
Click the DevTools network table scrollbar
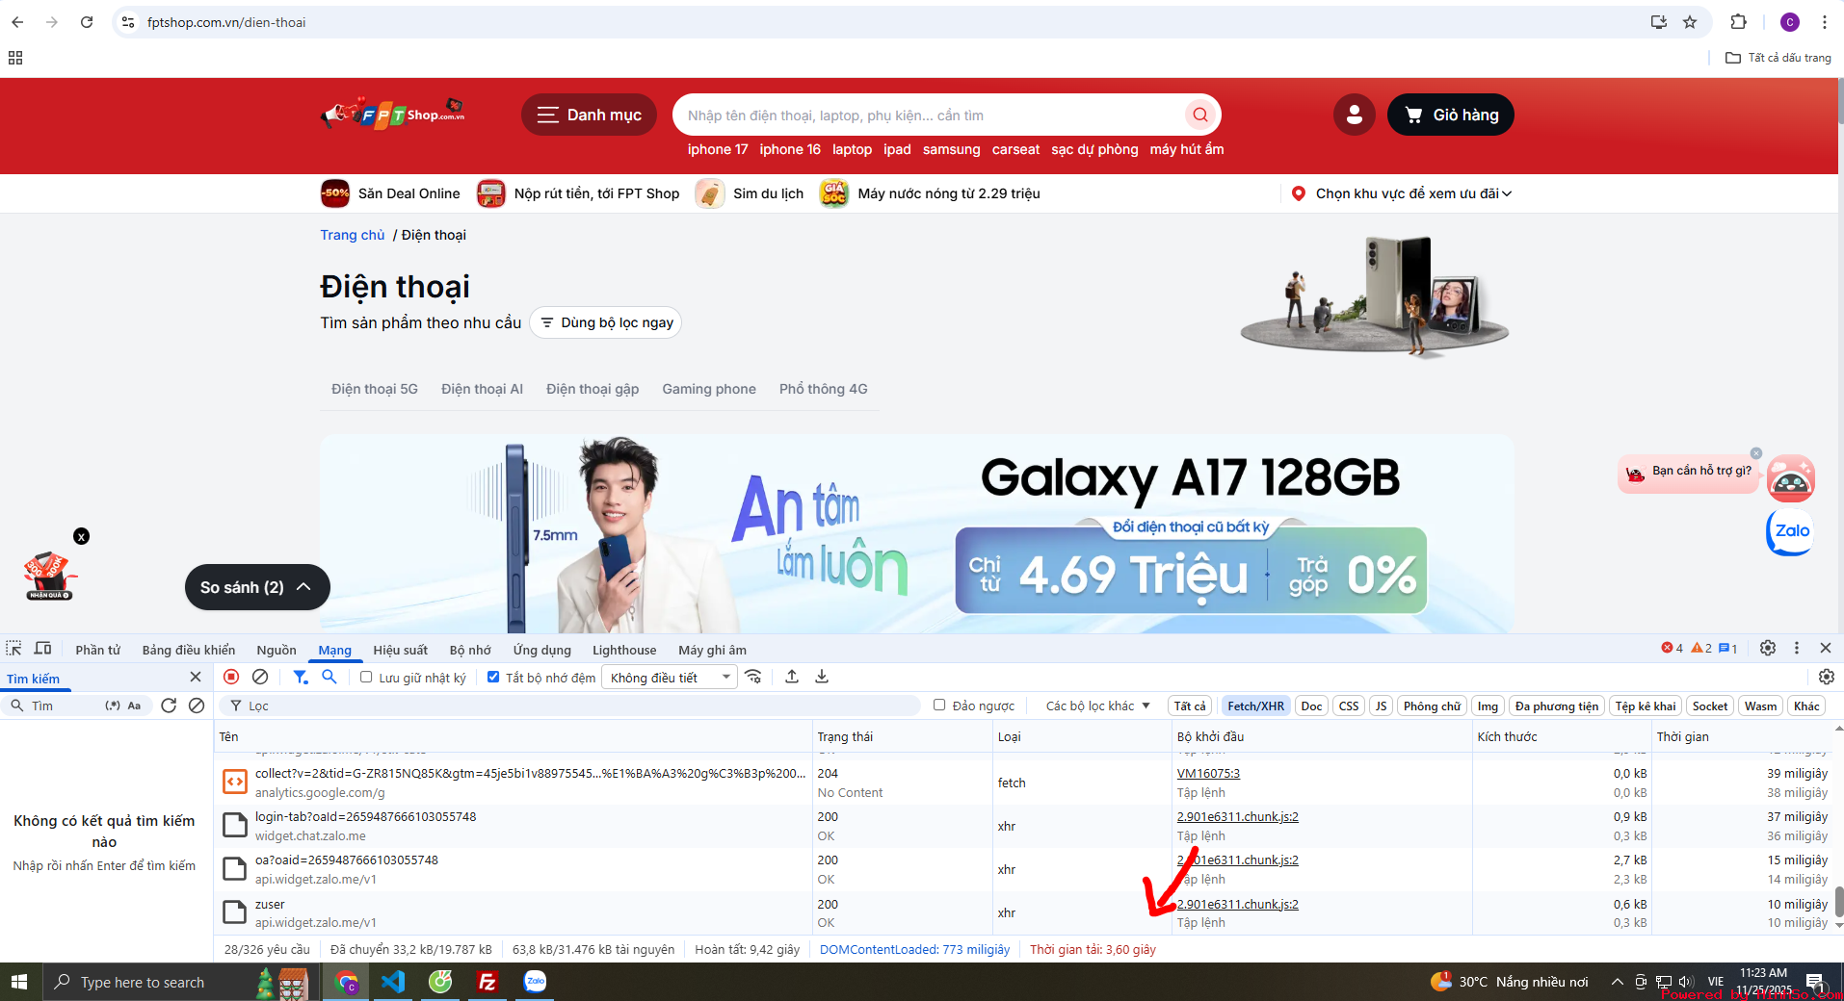pyautogui.click(x=1838, y=902)
